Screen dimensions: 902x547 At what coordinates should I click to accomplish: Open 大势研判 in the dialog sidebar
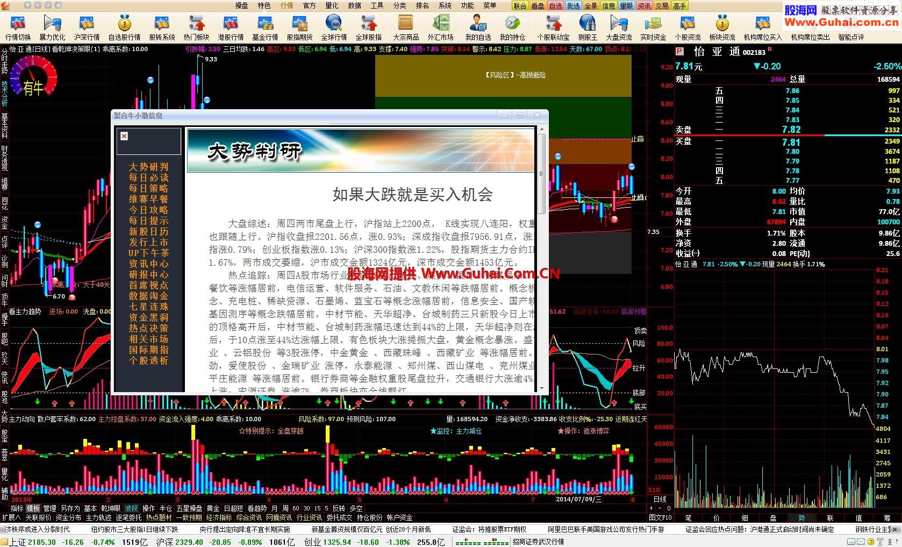pyautogui.click(x=148, y=167)
